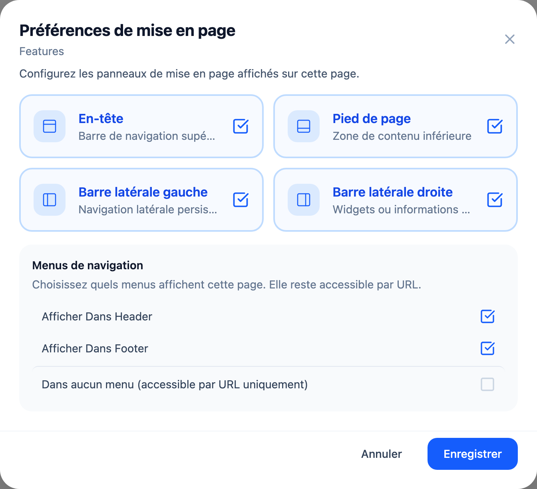Select the Barre latérale droite title
The image size is (537, 489).
tap(393, 192)
